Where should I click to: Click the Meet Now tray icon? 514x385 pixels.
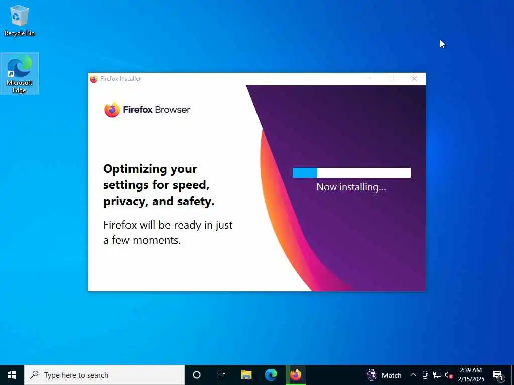[425, 375]
